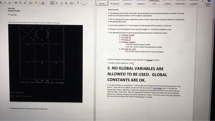The width and height of the screenshot is (215, 121).
Task: Expand font color dropdown arrow
Action: 46,3
